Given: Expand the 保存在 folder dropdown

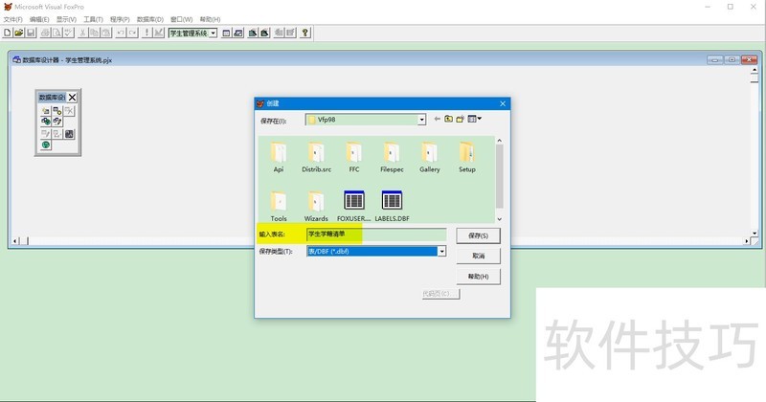Looking at the screenshot, I should 421,120.
